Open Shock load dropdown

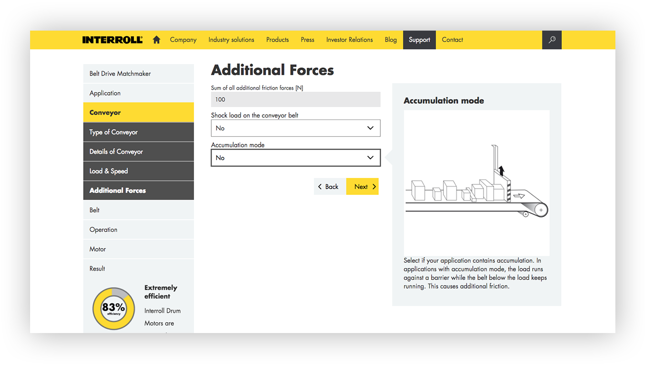tap(296, 128)
